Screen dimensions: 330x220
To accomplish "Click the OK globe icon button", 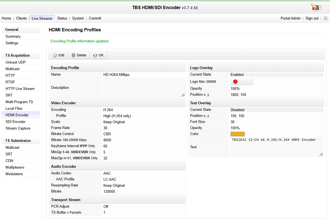I will pyautogui.click(x=99, y=55).
